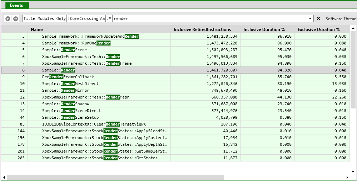Sort by the Name column header
Viewport: 357px width, 181px height.
[37, 30]
